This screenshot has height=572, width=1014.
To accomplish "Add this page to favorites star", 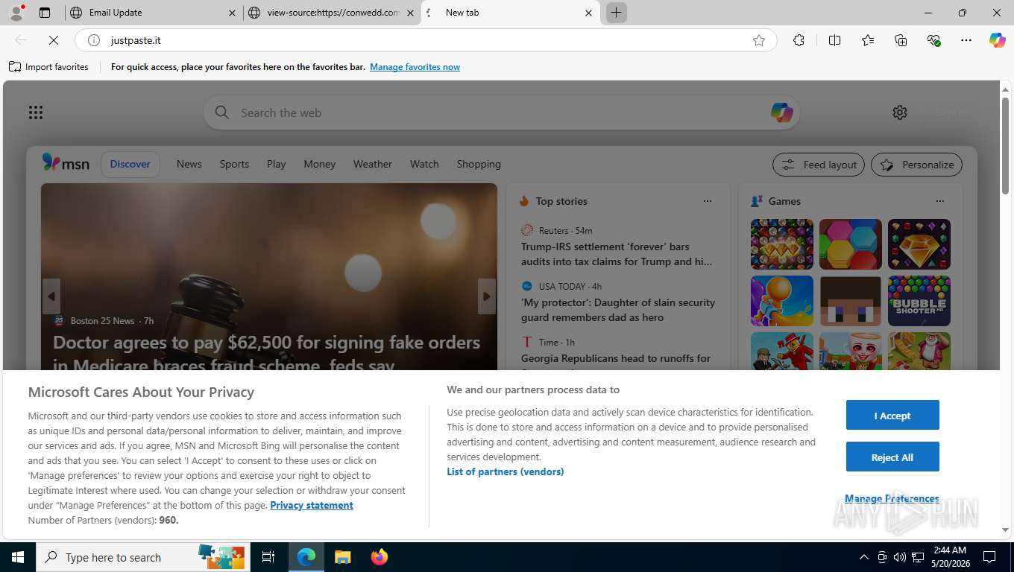I will [x=759, y=40].
